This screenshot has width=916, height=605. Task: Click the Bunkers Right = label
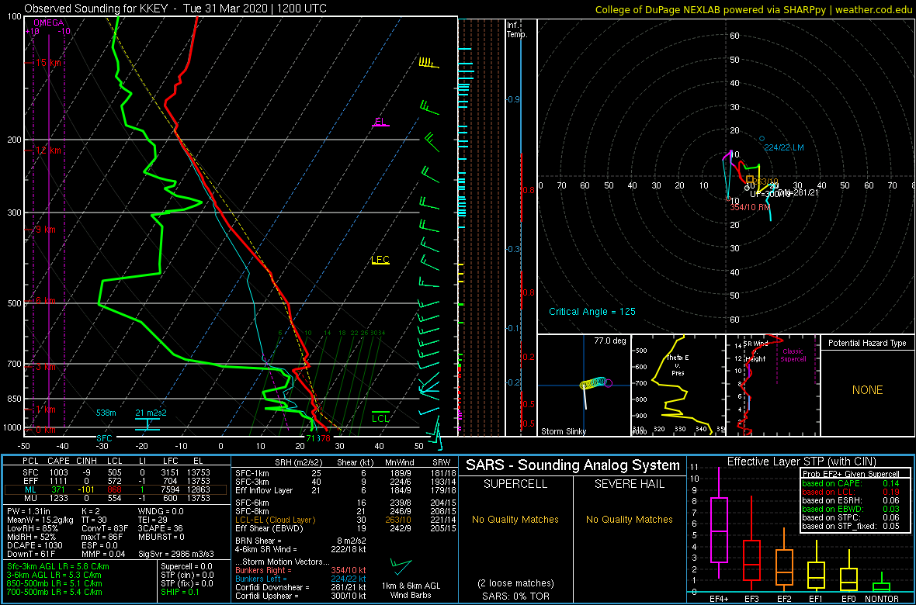[265, 571]
